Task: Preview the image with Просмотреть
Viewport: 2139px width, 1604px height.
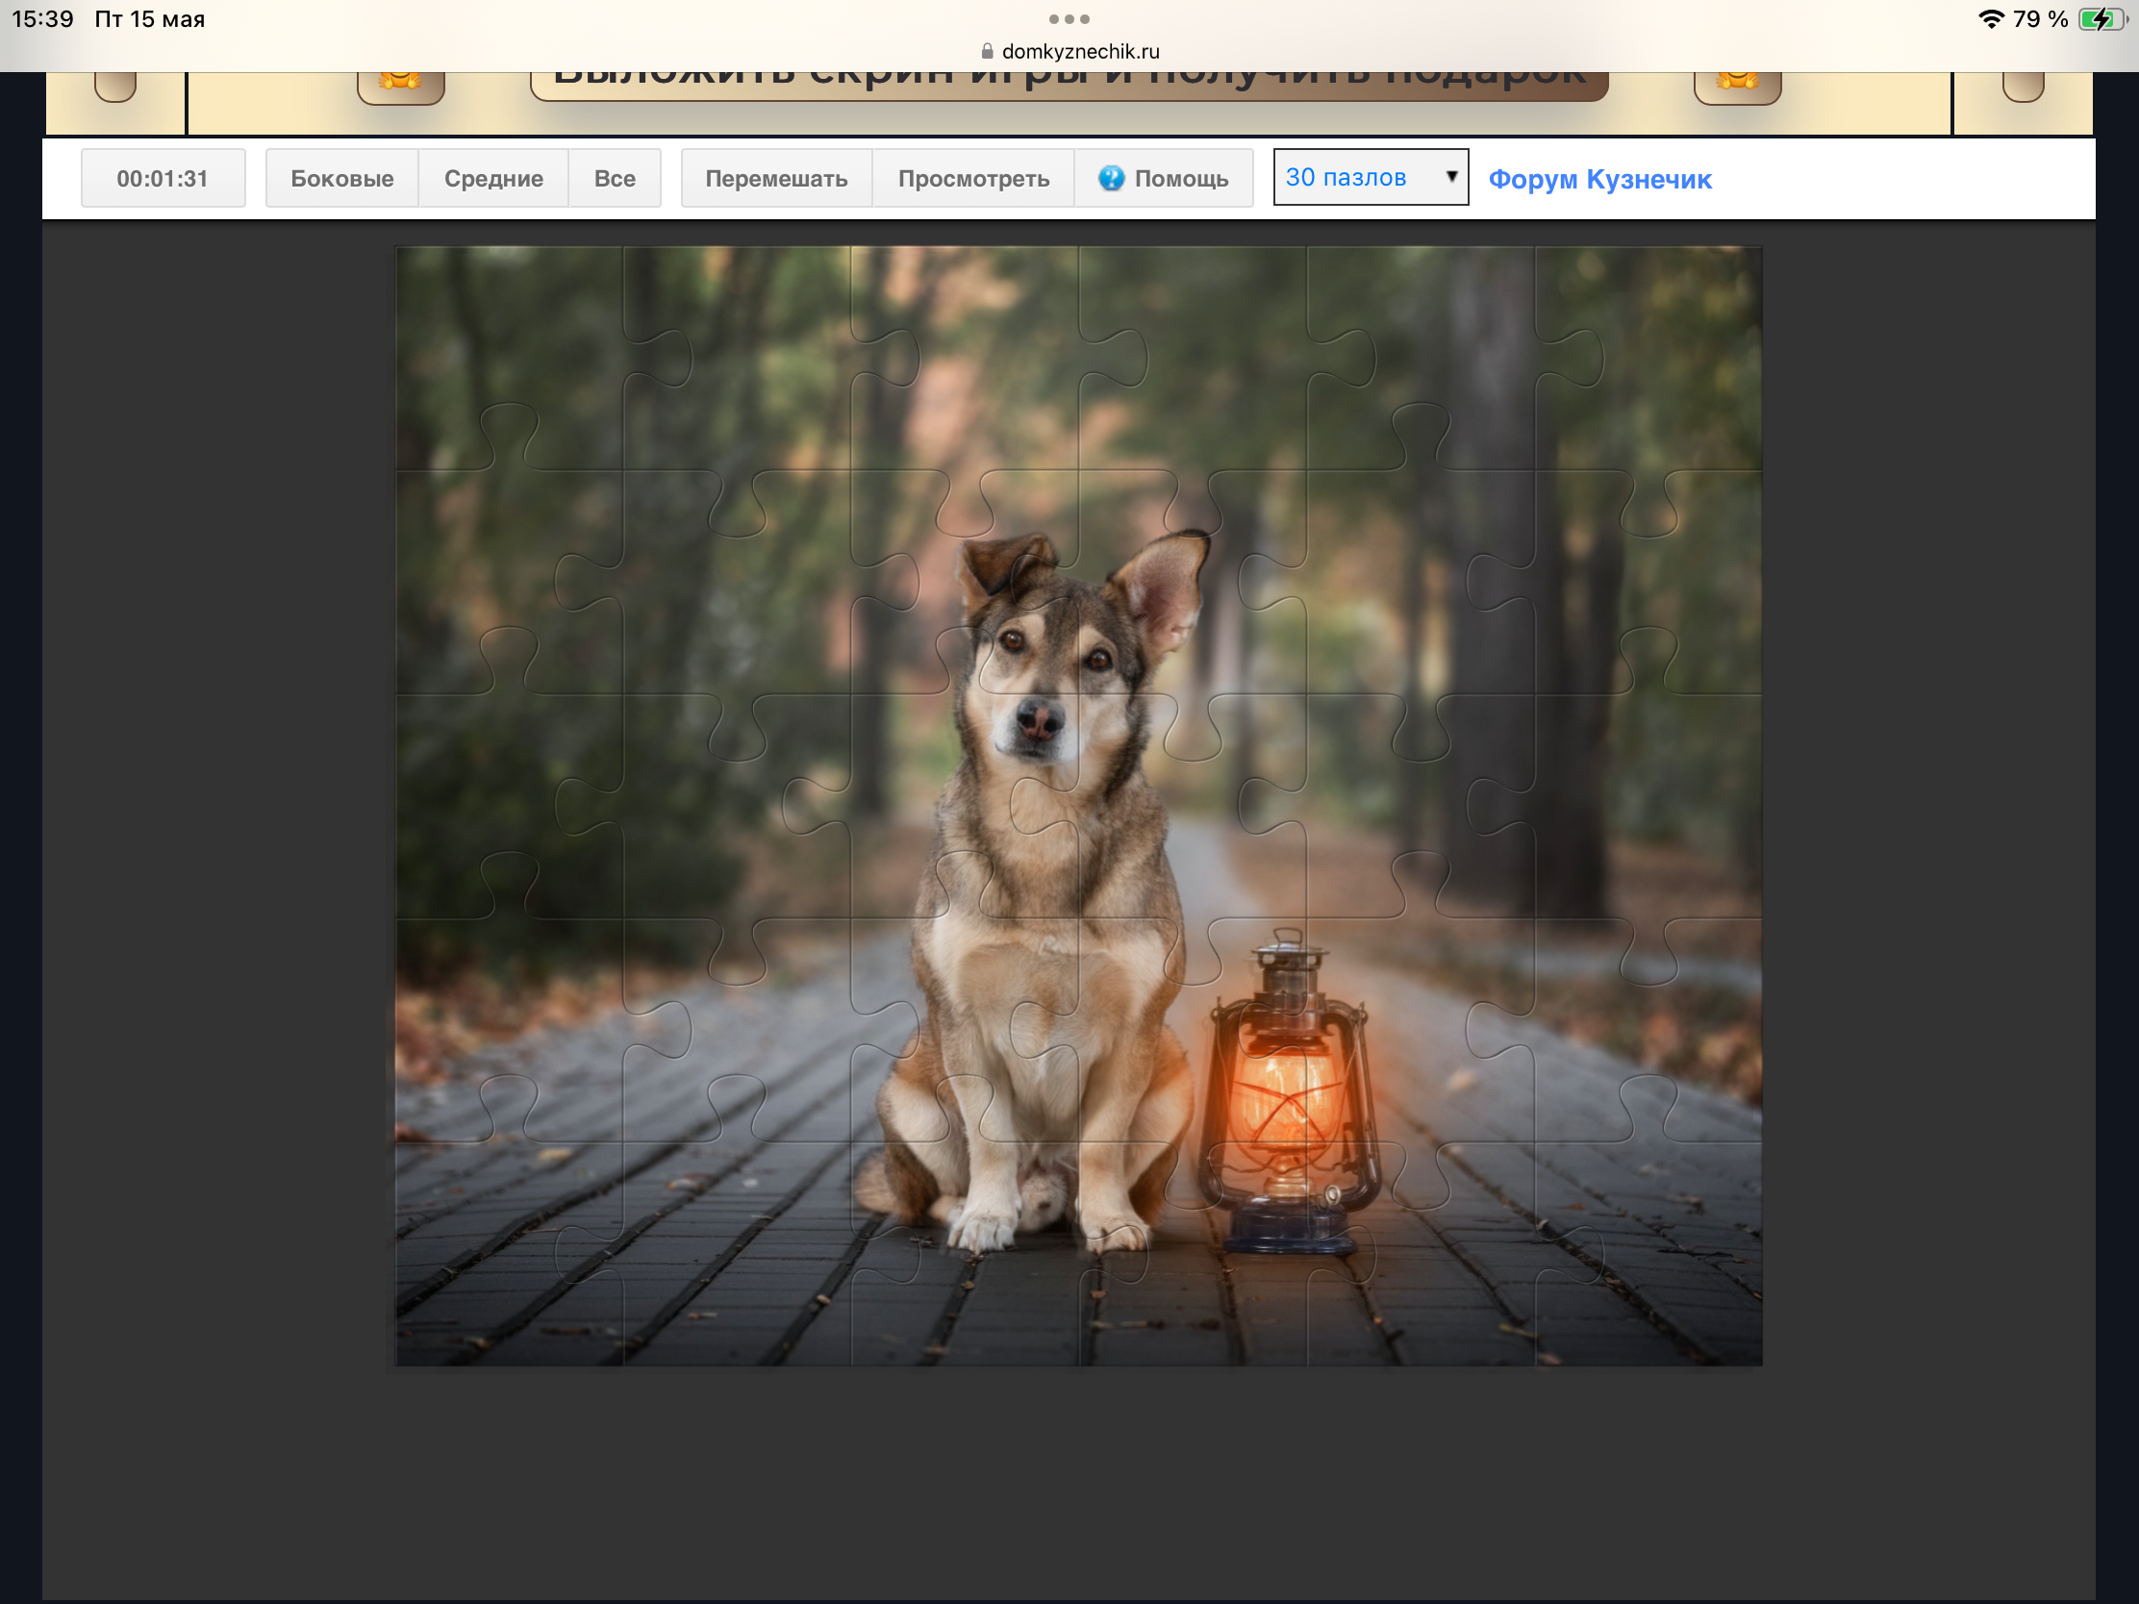Action: pos(973,178)
